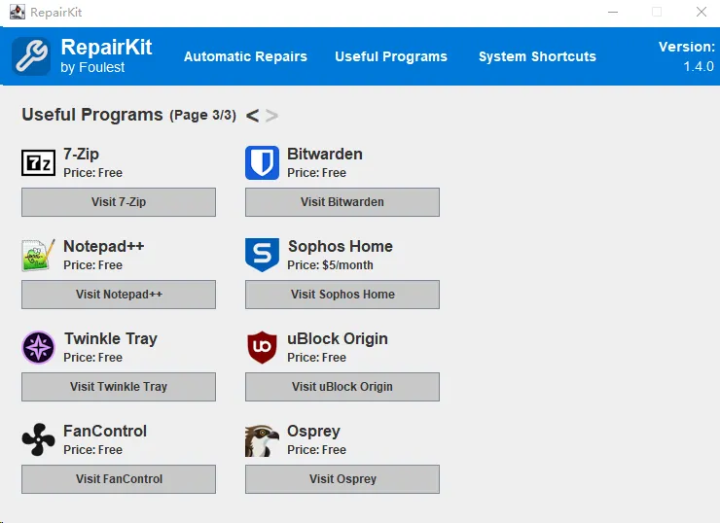Click the Notepad++ program name
Screen dimensions: 720x523
(104, 246)
